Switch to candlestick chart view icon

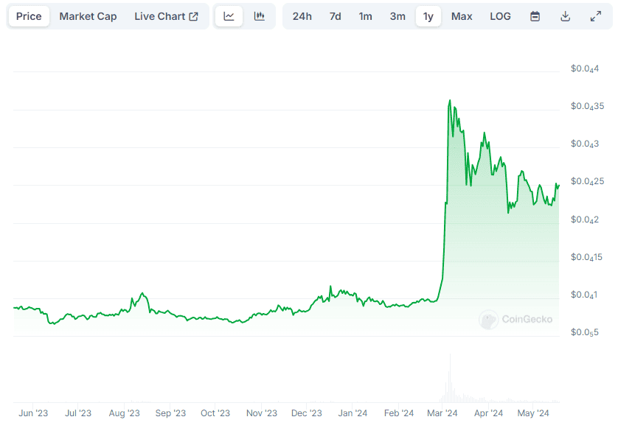[260, 16]
